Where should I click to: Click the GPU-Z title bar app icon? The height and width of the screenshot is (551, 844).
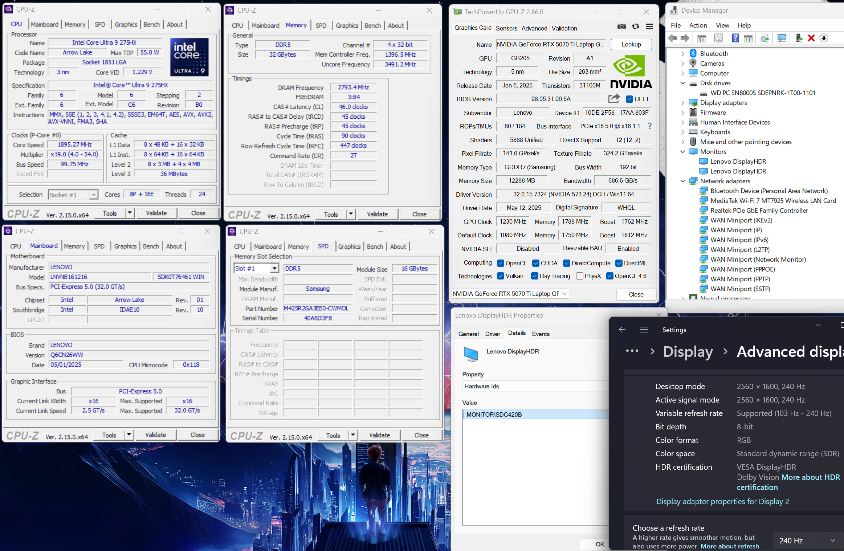(x=458, y=12)
